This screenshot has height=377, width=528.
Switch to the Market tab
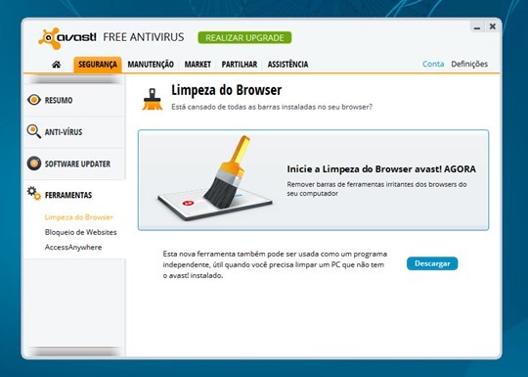(x=198, y=65)
